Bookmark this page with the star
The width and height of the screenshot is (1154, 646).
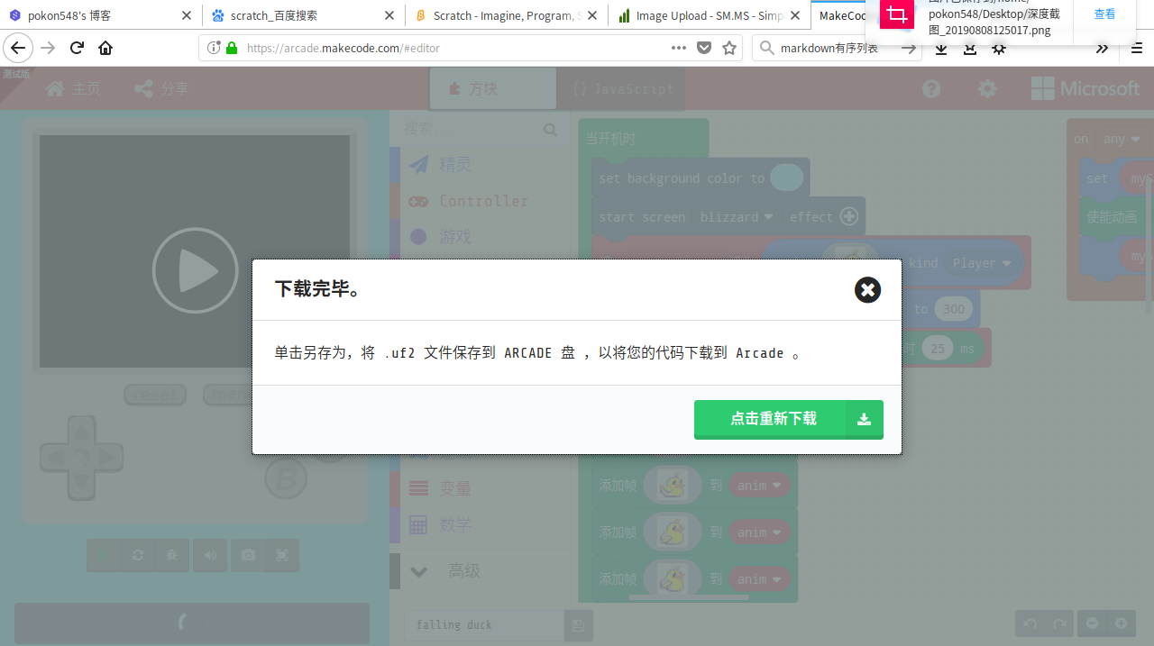pyautogui.click(x=729, y=48)
